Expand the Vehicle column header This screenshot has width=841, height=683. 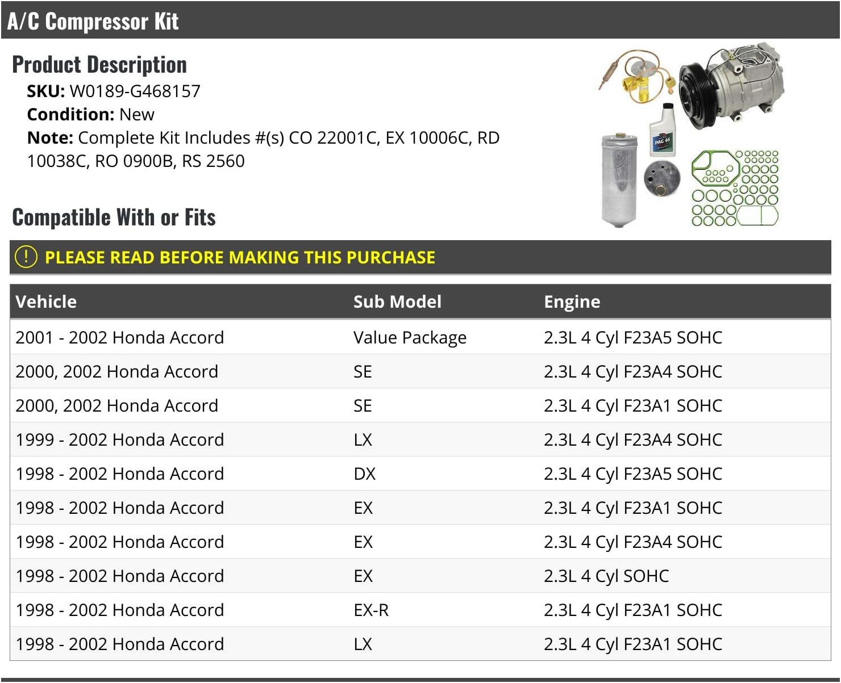[x=45, y=301]
